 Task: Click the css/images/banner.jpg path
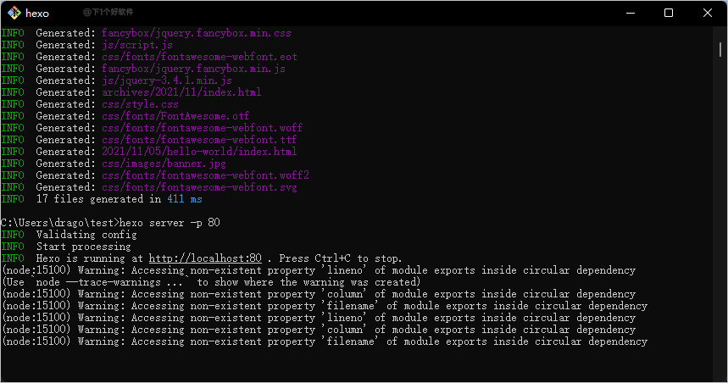(164, 164)
